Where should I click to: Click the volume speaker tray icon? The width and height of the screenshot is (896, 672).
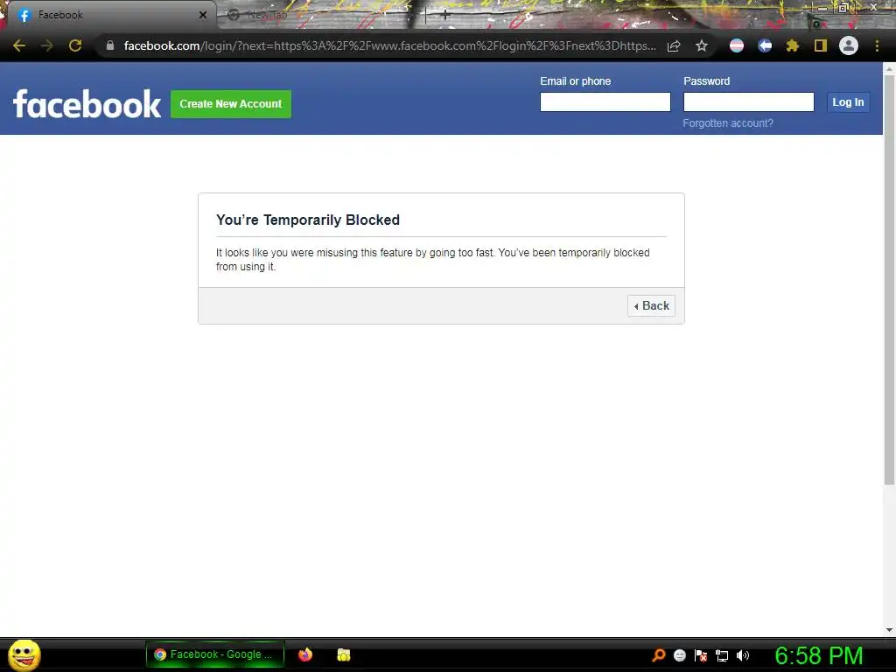tap(742, 655)
